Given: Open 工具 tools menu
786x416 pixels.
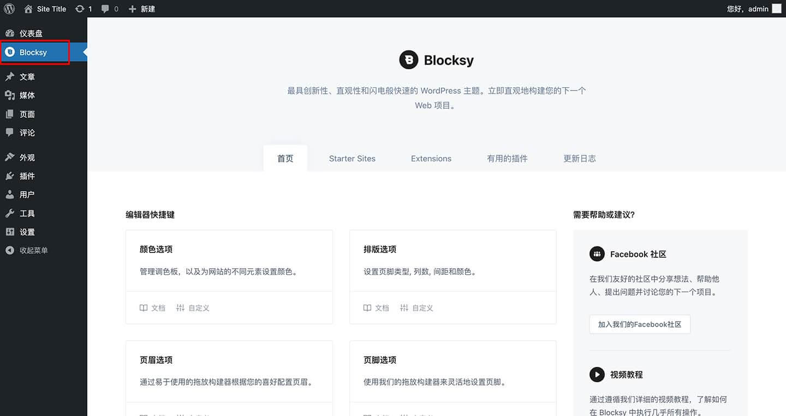Looking at the screenshot, I should (x=44, y=213).
